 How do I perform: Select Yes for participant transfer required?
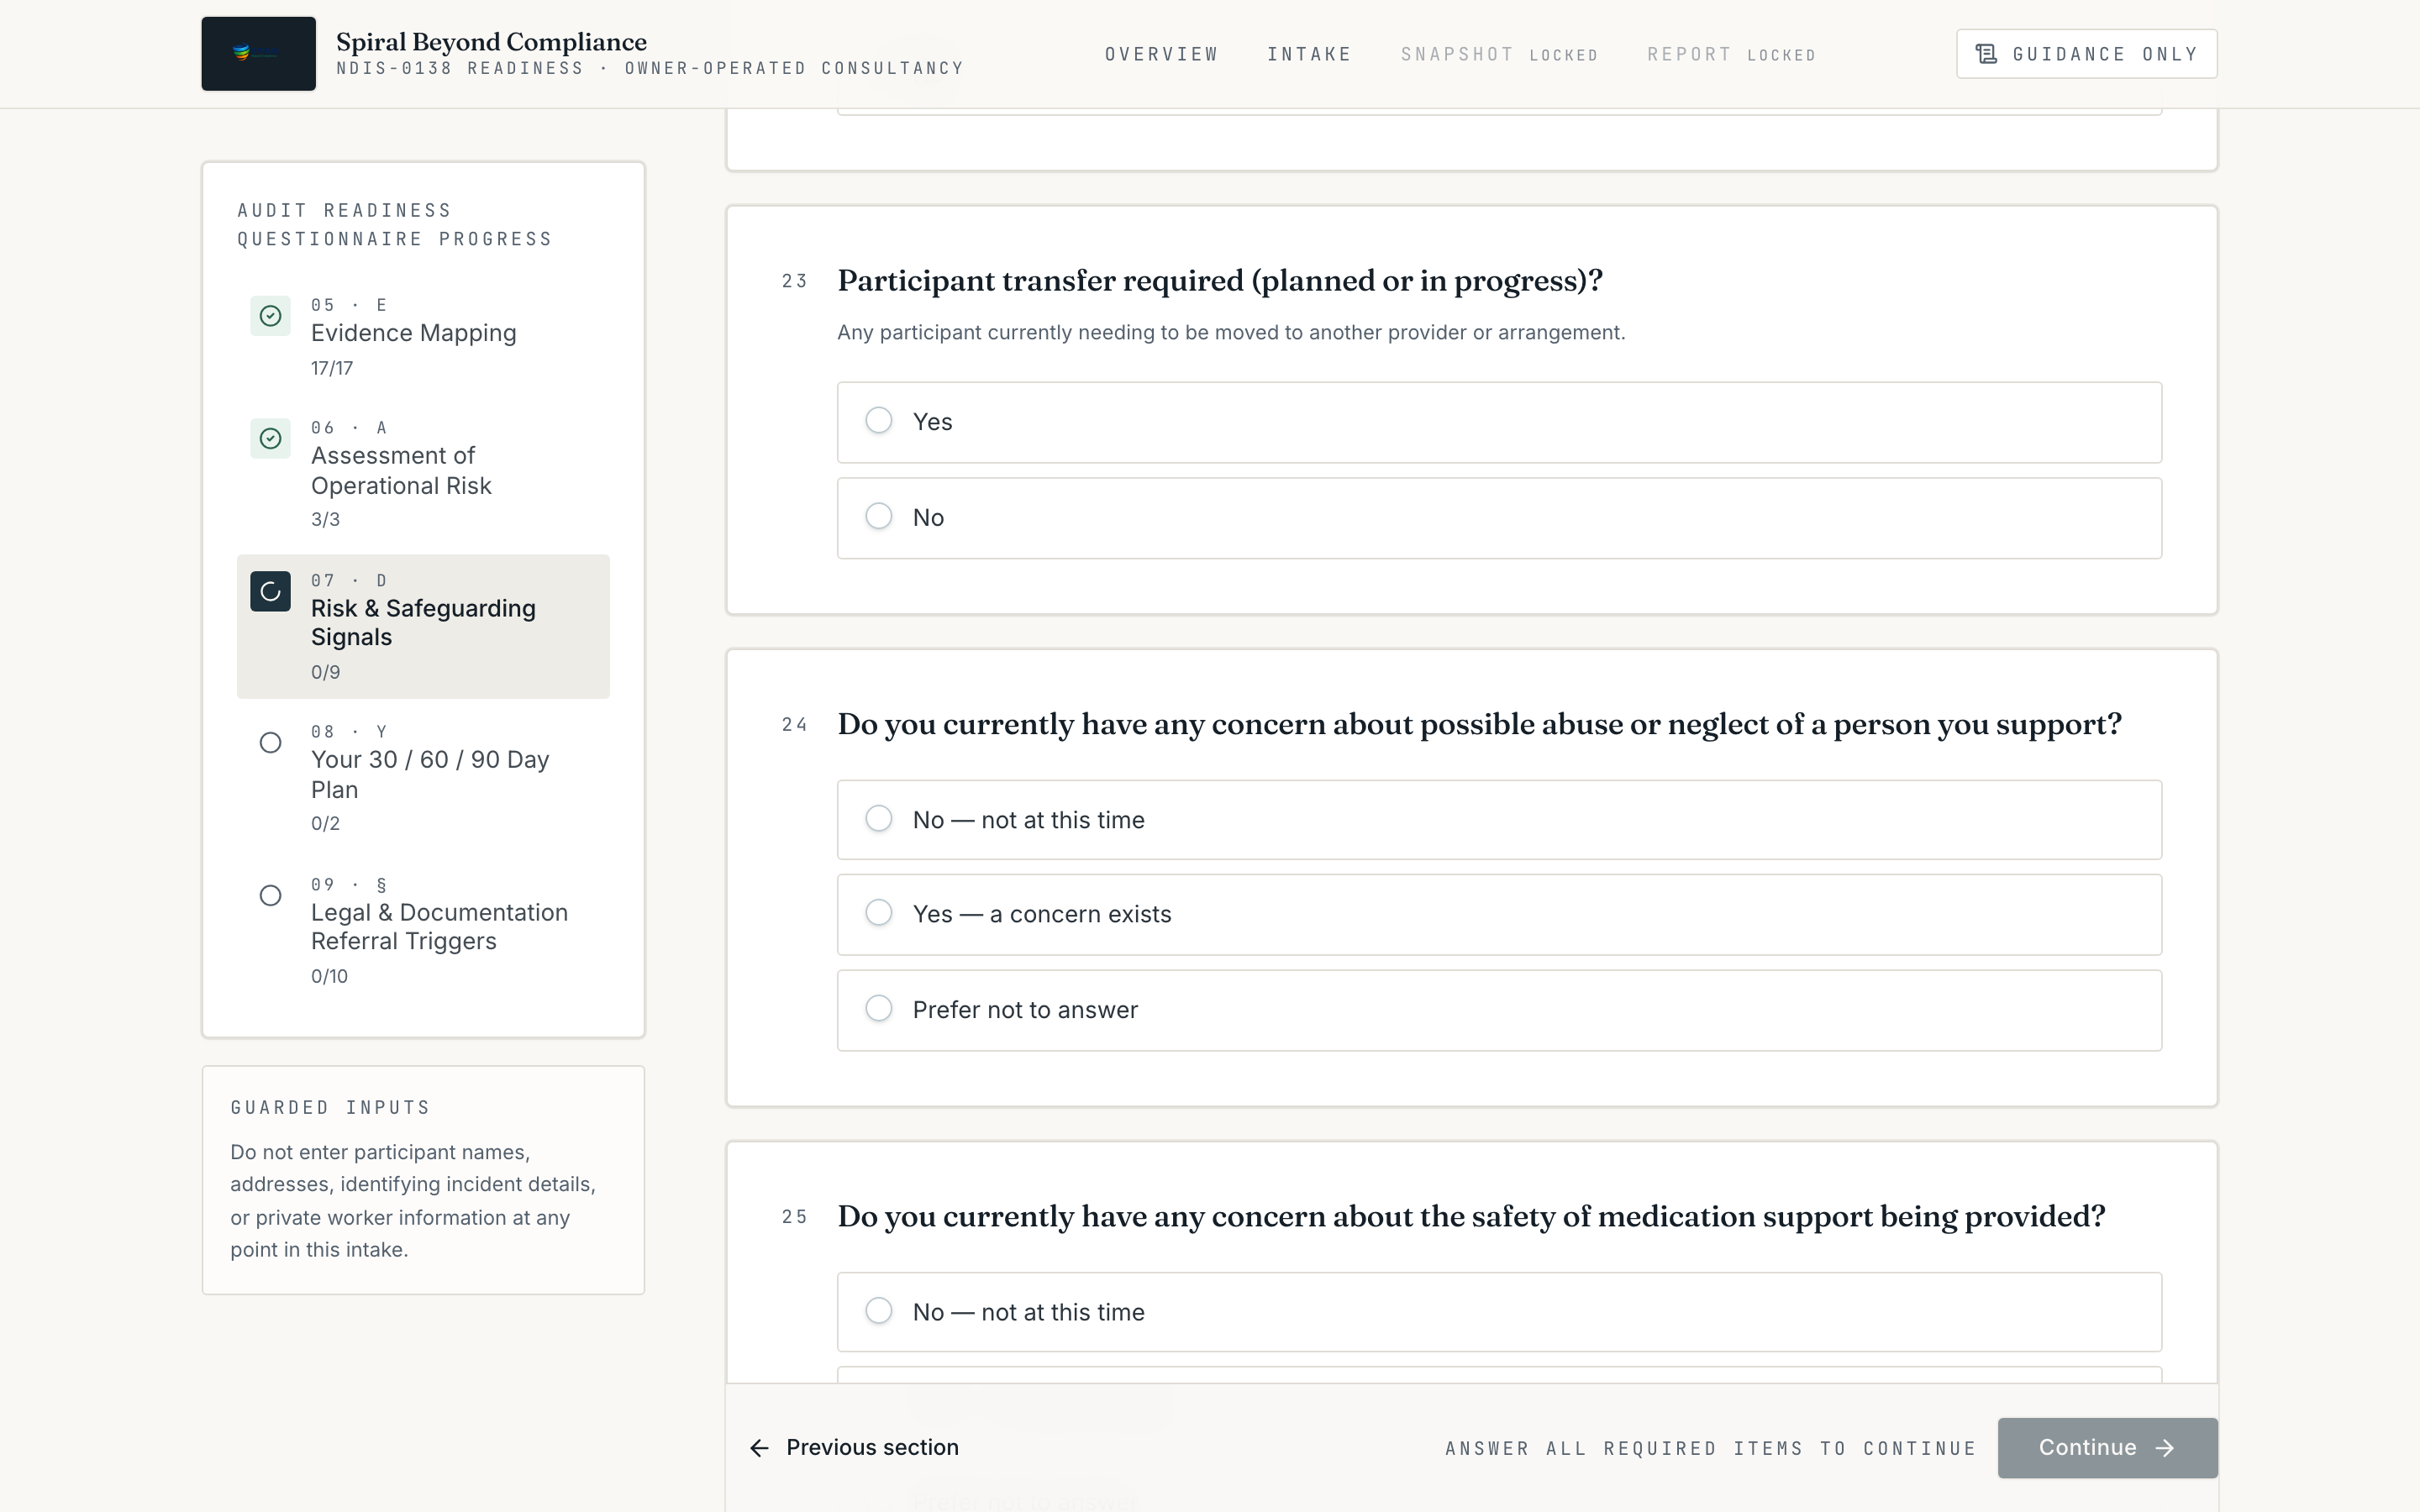click(1499, 422)
